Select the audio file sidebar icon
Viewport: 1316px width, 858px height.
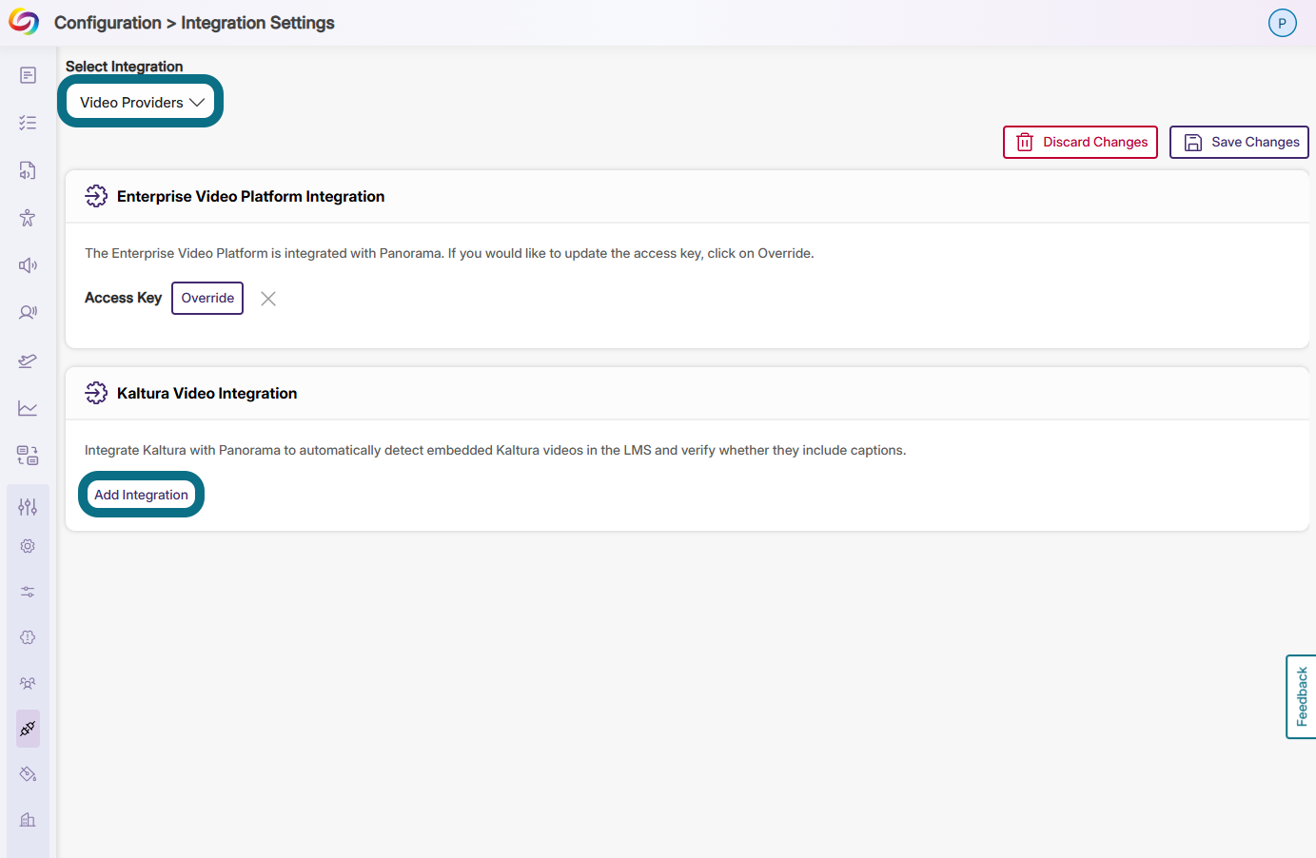point(28,170)
